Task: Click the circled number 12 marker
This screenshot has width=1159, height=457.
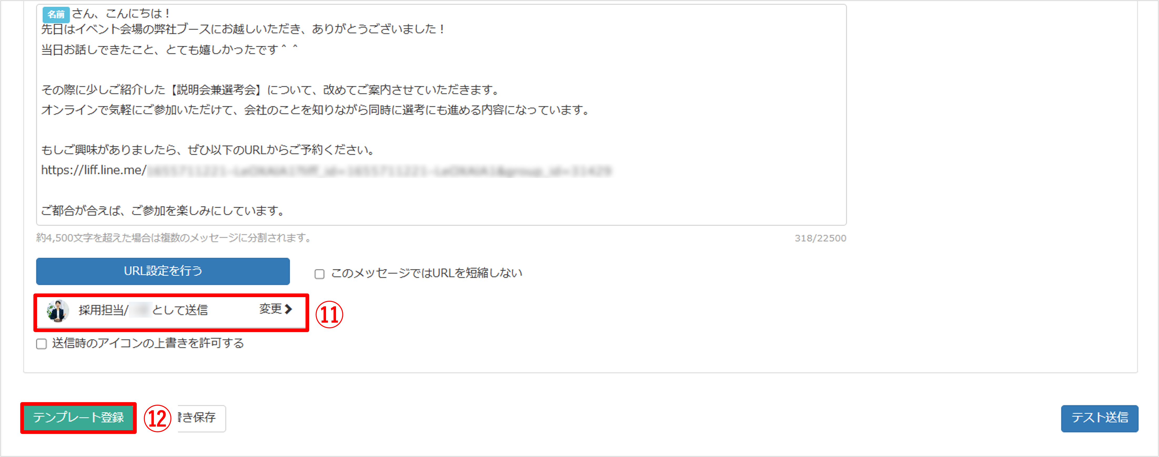Action: [x=157, y=418]
